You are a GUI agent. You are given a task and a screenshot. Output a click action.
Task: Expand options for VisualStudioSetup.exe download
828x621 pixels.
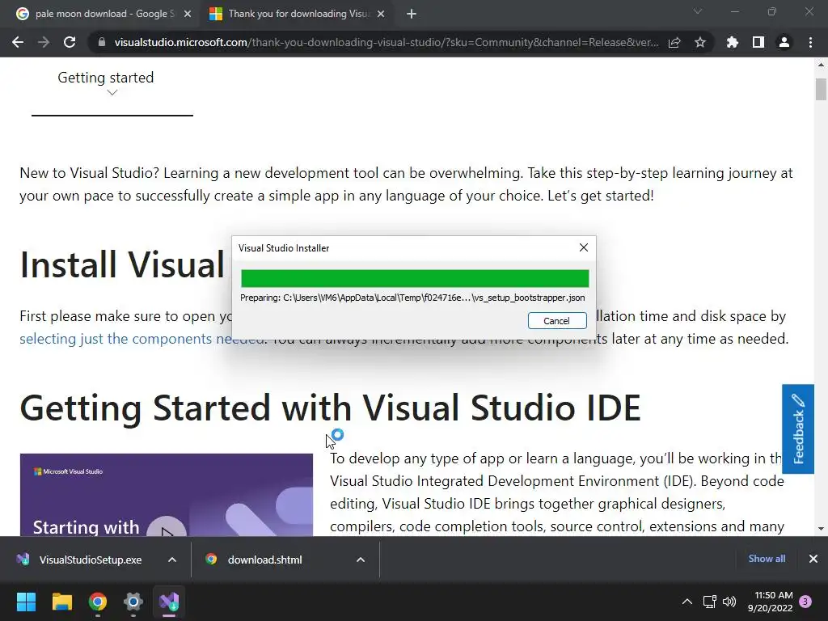[x=172, y=560]
